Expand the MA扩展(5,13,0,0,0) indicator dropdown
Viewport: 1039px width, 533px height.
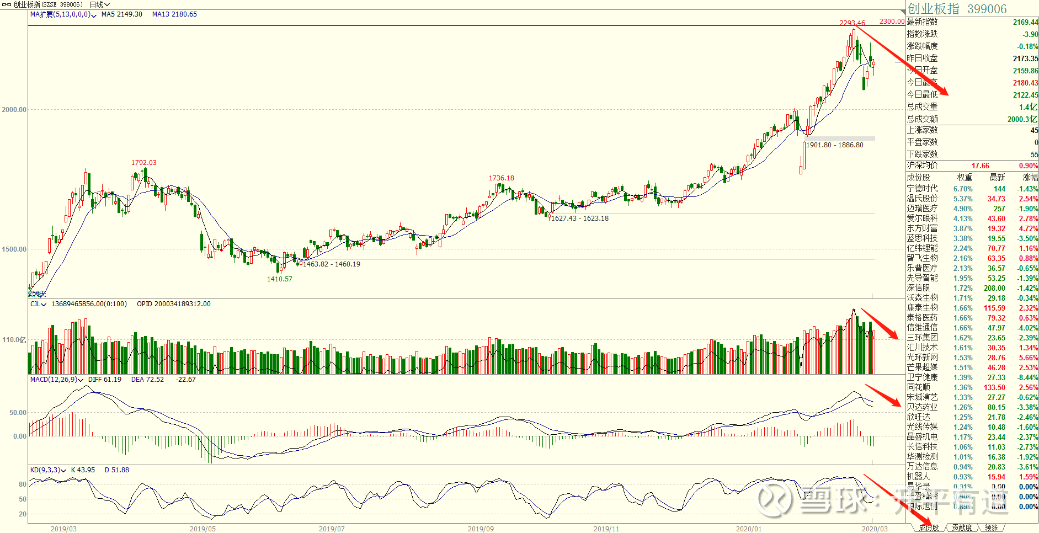coord(63,14)
